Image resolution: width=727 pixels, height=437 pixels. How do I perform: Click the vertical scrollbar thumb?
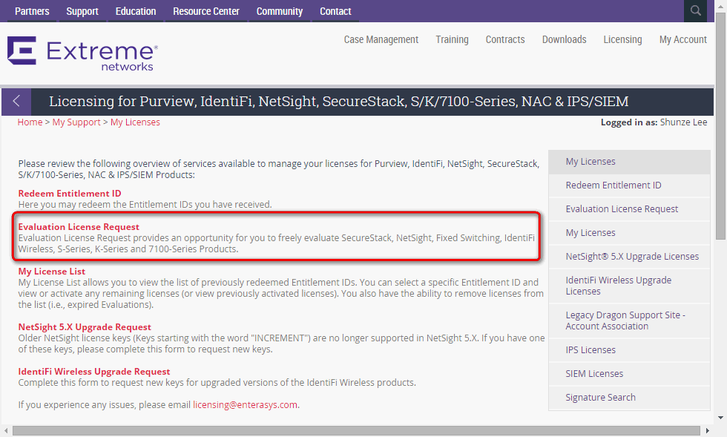tap(720, 125)
